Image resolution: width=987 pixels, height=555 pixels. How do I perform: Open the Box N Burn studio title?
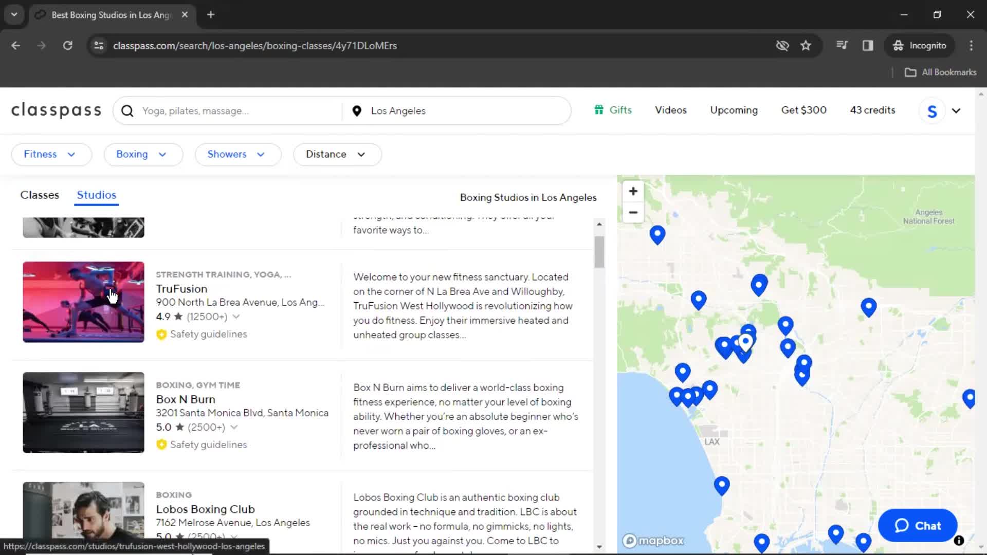(186, 399)
